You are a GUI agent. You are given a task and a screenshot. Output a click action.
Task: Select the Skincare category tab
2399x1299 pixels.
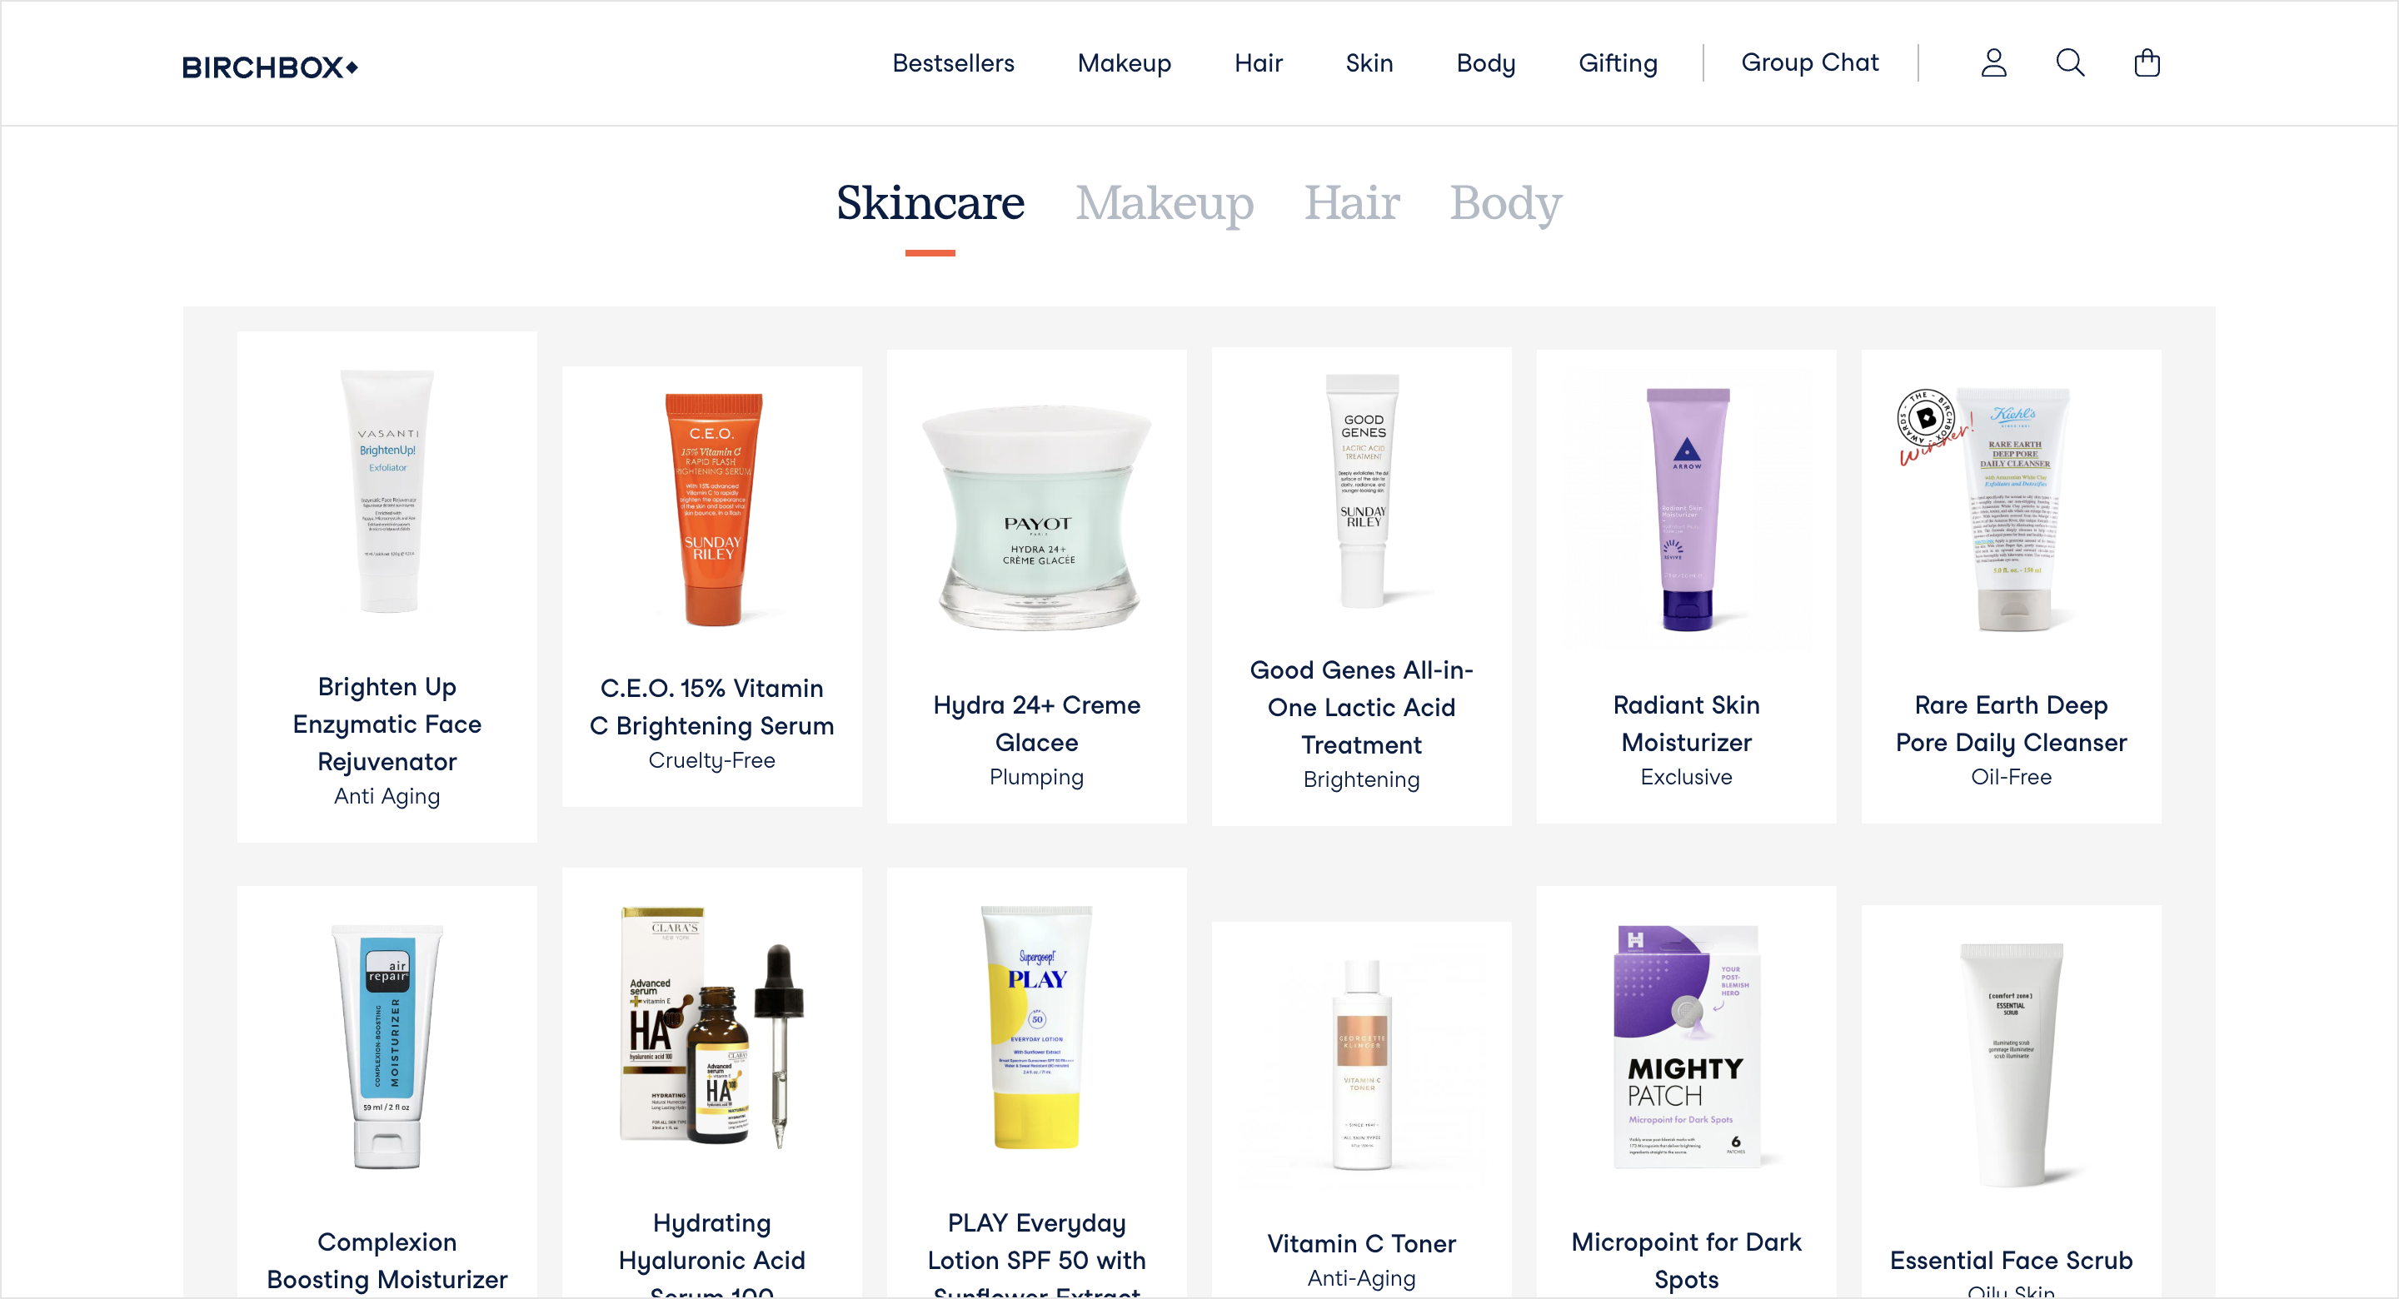[930, 203]
